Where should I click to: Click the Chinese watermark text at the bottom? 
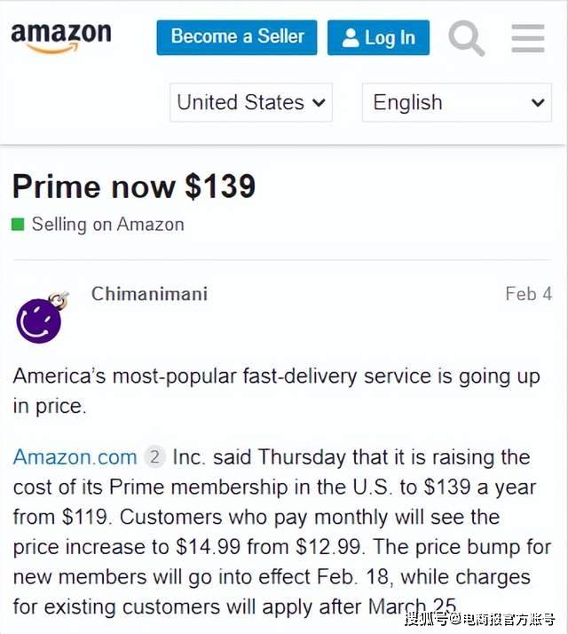coord(480,617)
